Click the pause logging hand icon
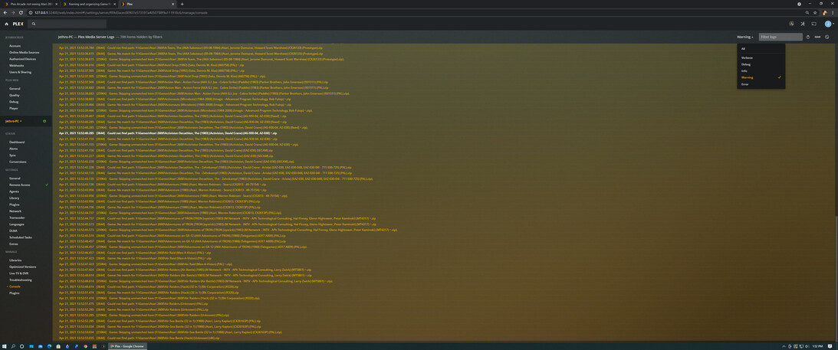This screenshot has height=350, width=838. click(808, 38)
